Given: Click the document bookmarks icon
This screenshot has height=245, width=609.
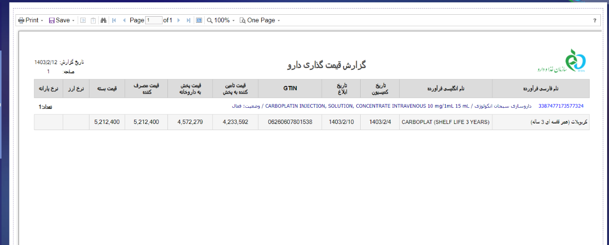Looking at the screenshot, I should [83, 20].
